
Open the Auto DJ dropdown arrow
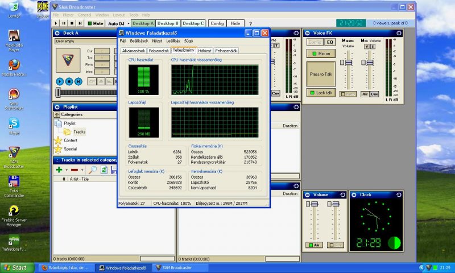[129, 23]
